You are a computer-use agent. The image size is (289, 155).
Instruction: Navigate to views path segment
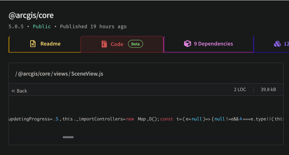point(61,74)
